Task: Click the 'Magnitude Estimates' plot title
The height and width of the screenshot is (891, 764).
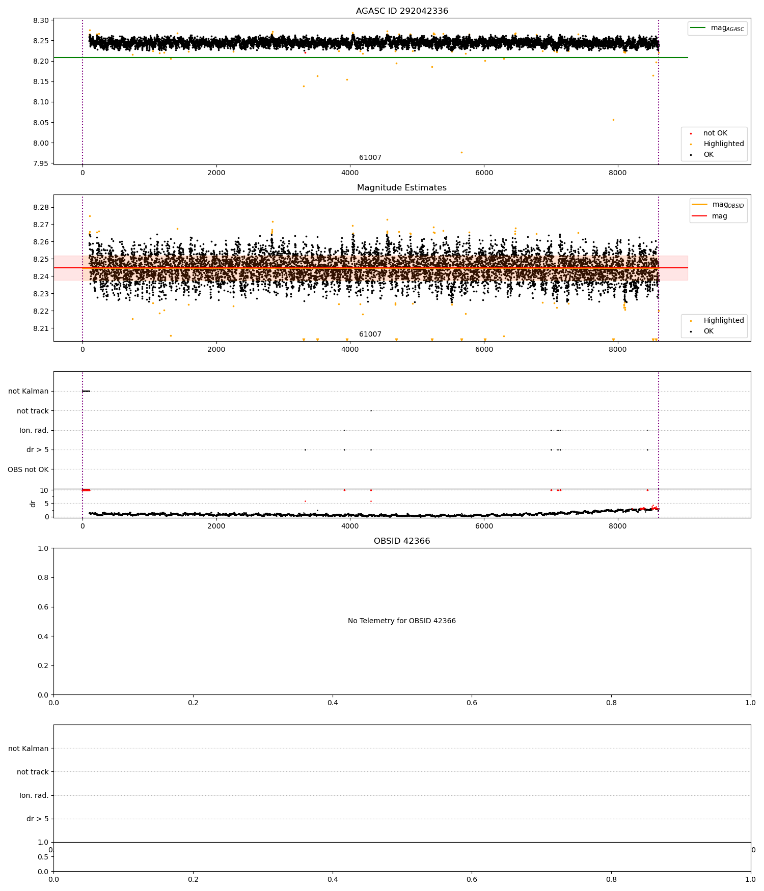Action: (x=402, y=188)
